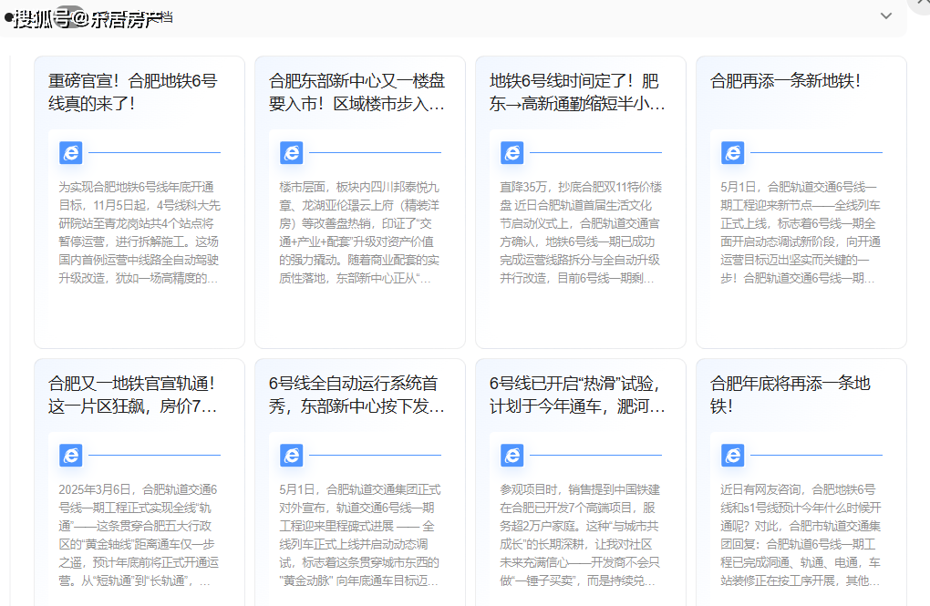Viewport: 930px width, 606px height.
Task: Click IE icon in 6号线全自动运行系统首秀 card
Action: (292, 455)
